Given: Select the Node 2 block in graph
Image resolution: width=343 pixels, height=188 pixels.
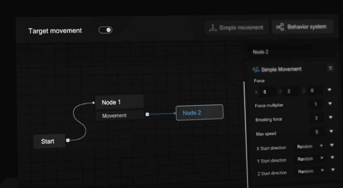Looking at the screenshot, I should (200, 112).
